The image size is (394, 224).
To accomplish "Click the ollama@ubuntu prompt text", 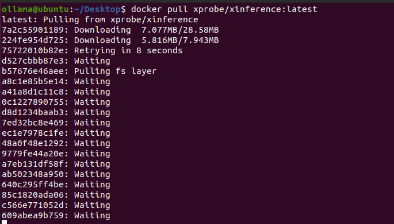I will click(36, 9).
